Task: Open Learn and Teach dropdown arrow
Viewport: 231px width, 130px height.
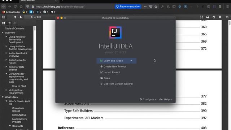Action: click(131, 61)
